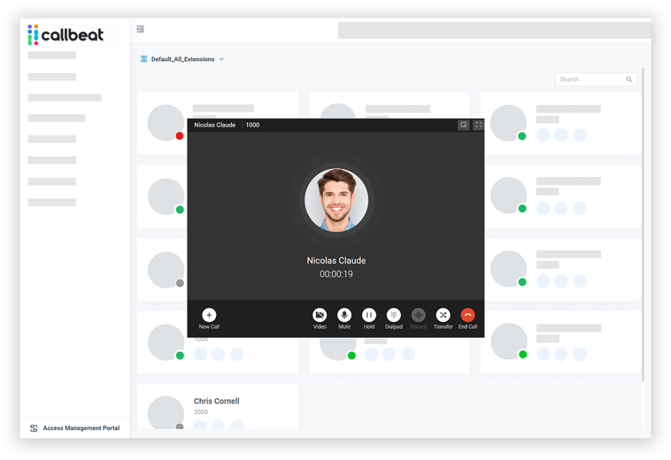
Task: Transfer the current call
Action: click(x=443, y=315)
